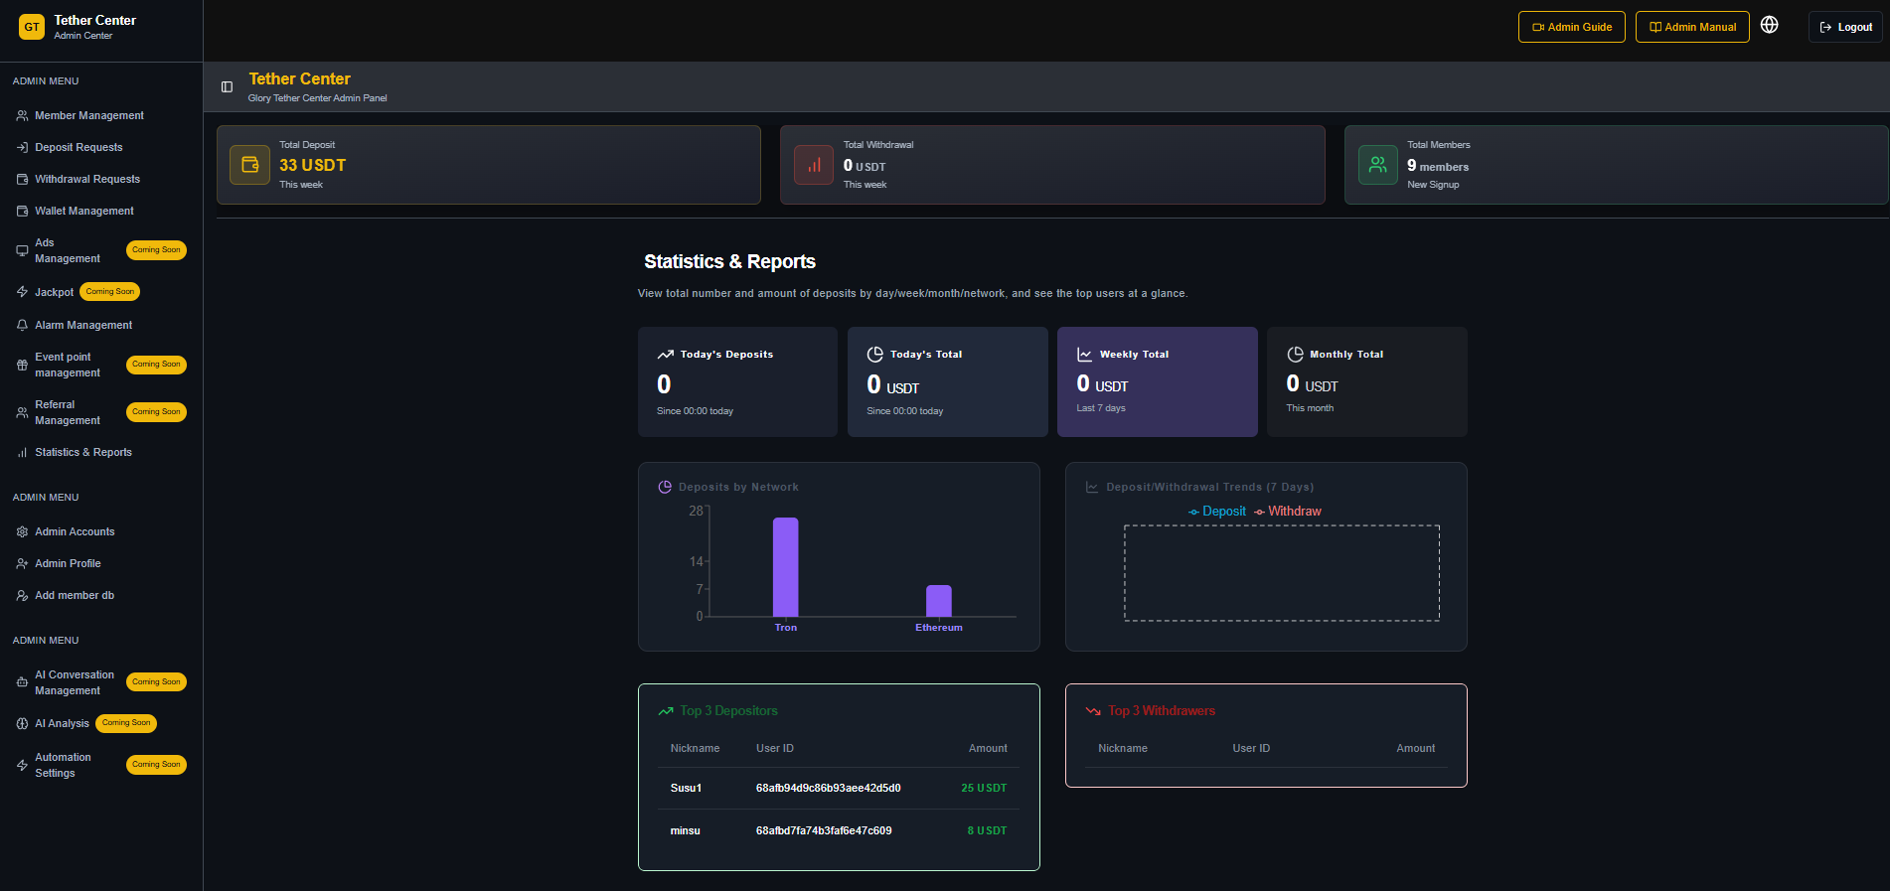1890x891 pixels.
Task: Click the globe language icon
Action: click(x=1769, y=26)
